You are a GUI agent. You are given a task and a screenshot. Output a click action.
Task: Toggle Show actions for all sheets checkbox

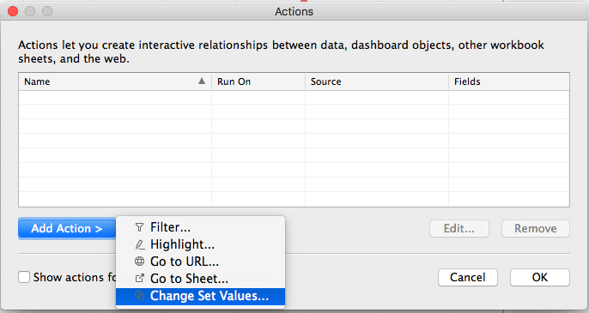[24, 277]
